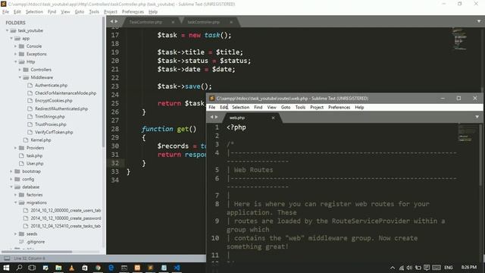This screenshot has width=485, height=273.
Task: Launch VLC media player from taskbar
Action: (71, 268)
